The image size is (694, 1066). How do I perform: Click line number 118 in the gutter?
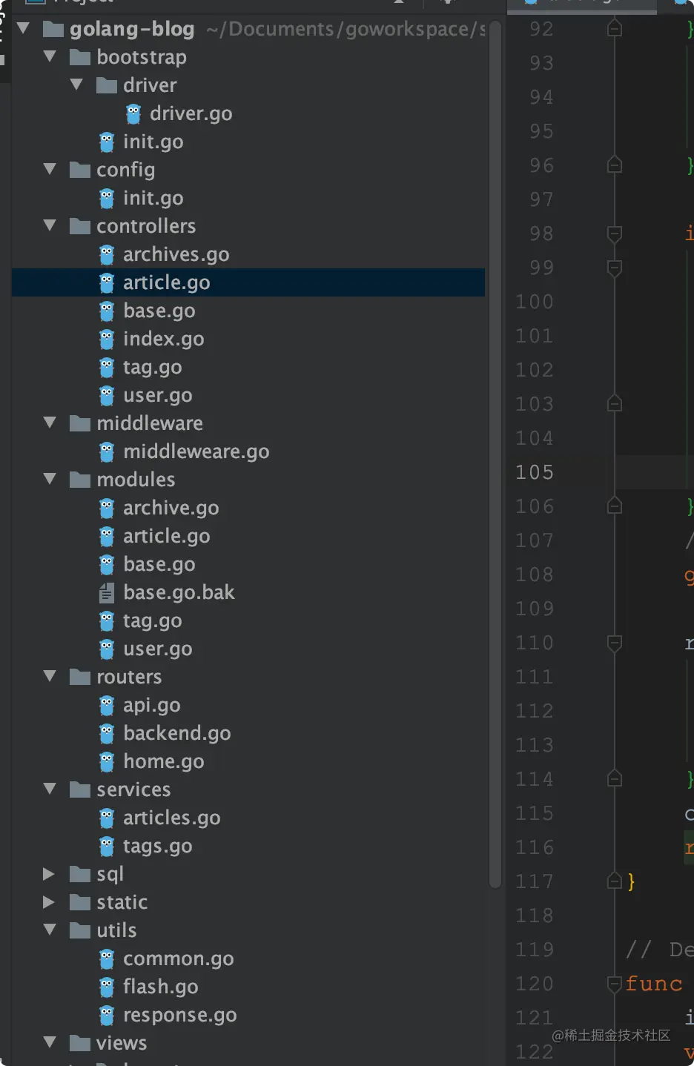535,916
